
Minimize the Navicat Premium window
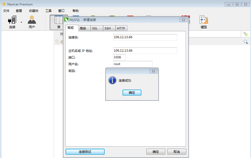click(x=228, y=4)
